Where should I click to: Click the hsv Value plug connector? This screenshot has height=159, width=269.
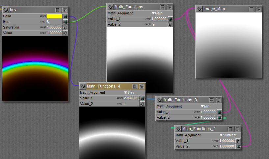click(x=66, y=33)
